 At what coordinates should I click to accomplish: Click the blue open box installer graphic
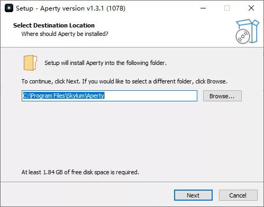[x=250, y=30]
